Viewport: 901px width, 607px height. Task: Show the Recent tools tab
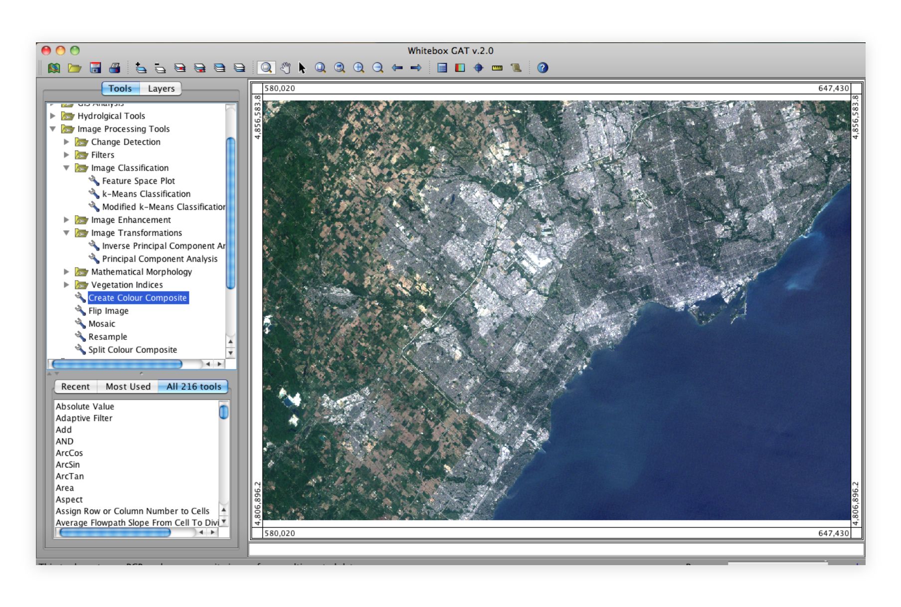(x=75, y=386)
